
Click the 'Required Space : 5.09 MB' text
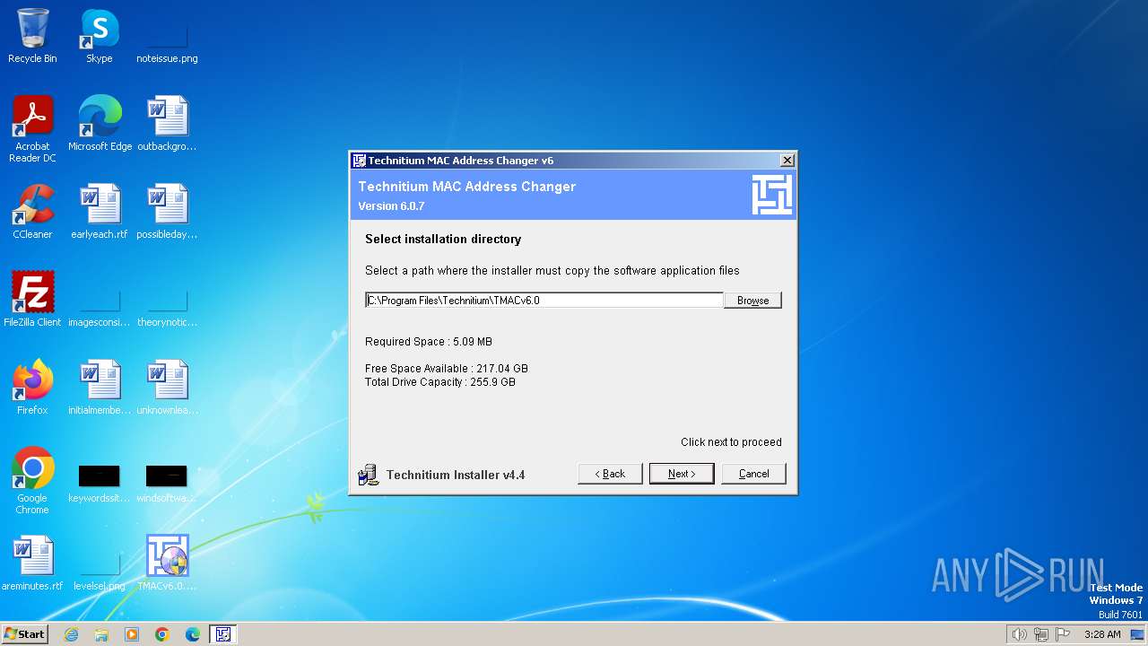429,342
